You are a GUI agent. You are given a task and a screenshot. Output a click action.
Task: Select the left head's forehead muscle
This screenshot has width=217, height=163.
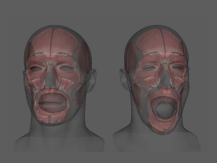point(53,41)
